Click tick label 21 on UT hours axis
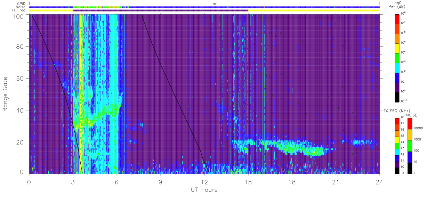The width and height of the screenshot is (427, 197). pos(336,182)
